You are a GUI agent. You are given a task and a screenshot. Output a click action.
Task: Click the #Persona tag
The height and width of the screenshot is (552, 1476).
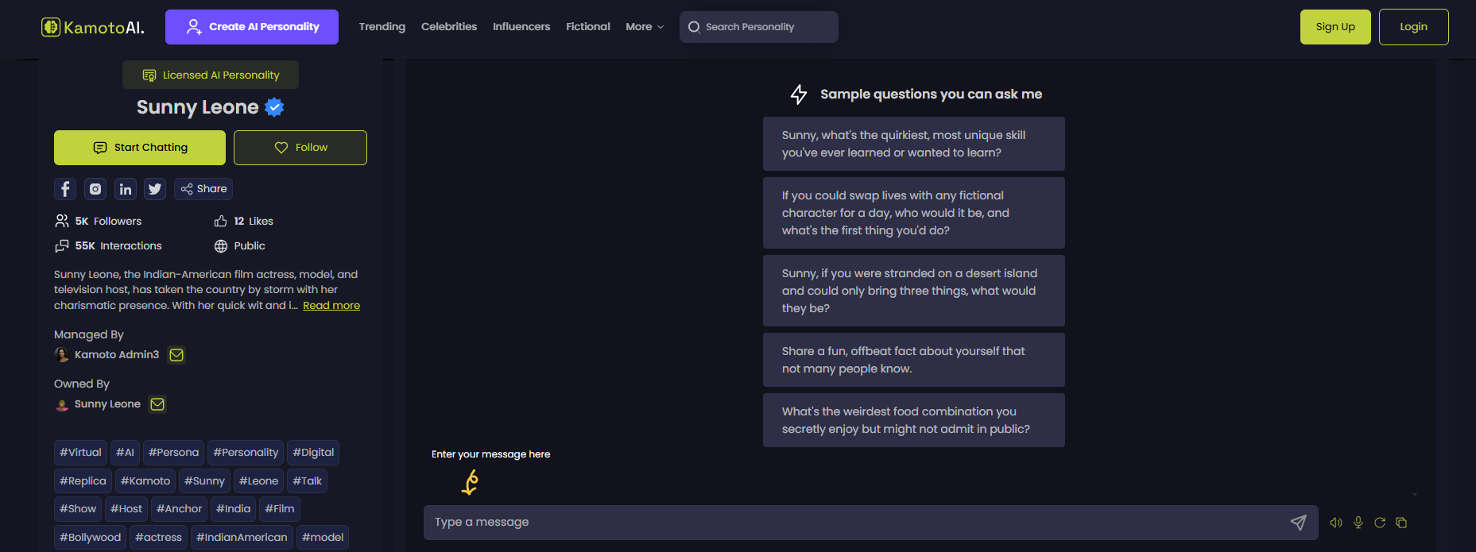(x=173, y=453)
